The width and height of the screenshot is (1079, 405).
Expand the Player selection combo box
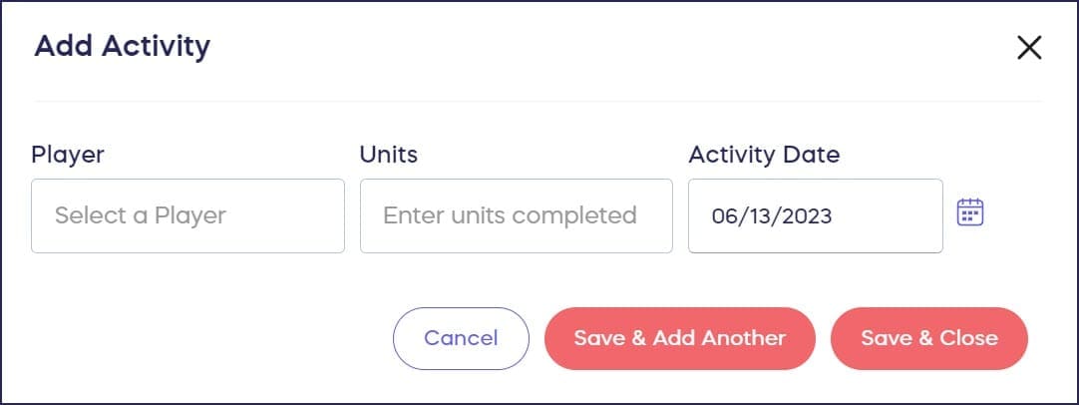187,215
